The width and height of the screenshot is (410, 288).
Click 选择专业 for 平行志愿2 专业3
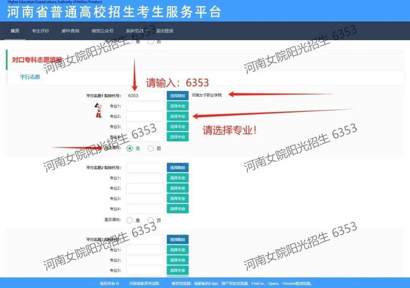click(x=177, y=199)
